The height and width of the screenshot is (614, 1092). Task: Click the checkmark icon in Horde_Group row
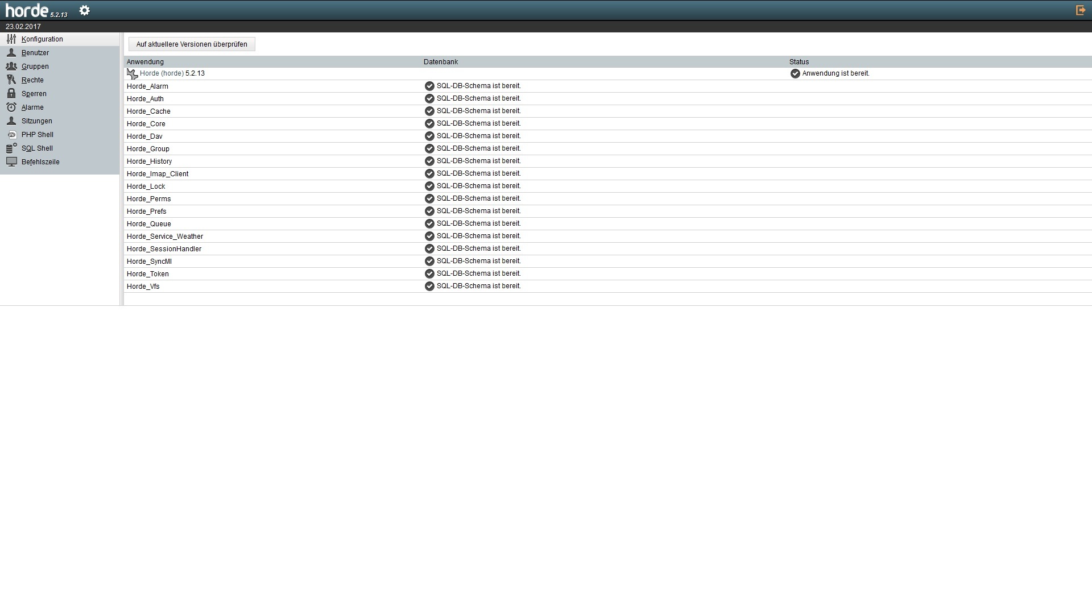point(429,148)
